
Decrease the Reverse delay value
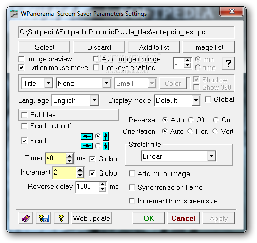pos(102,189)
